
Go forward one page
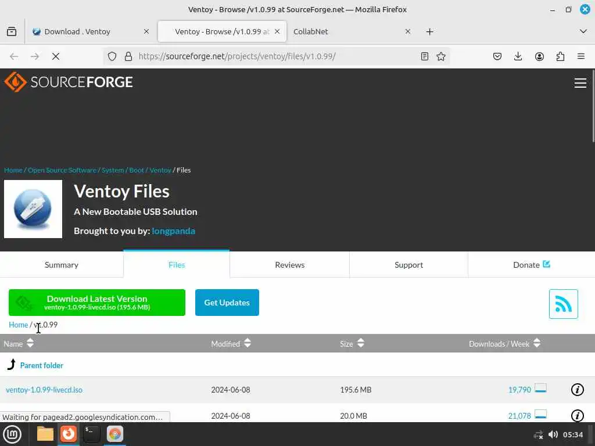34,56
